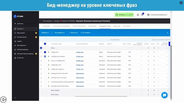Click Рекомендации yellow badge icon
Image resolution: width=184 pixels, height=103 pixels.
click(x=36, y=37)
